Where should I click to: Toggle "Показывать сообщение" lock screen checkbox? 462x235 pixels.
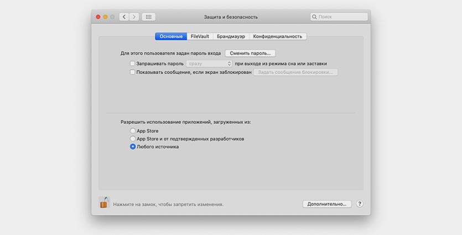[x=132, y=72]
